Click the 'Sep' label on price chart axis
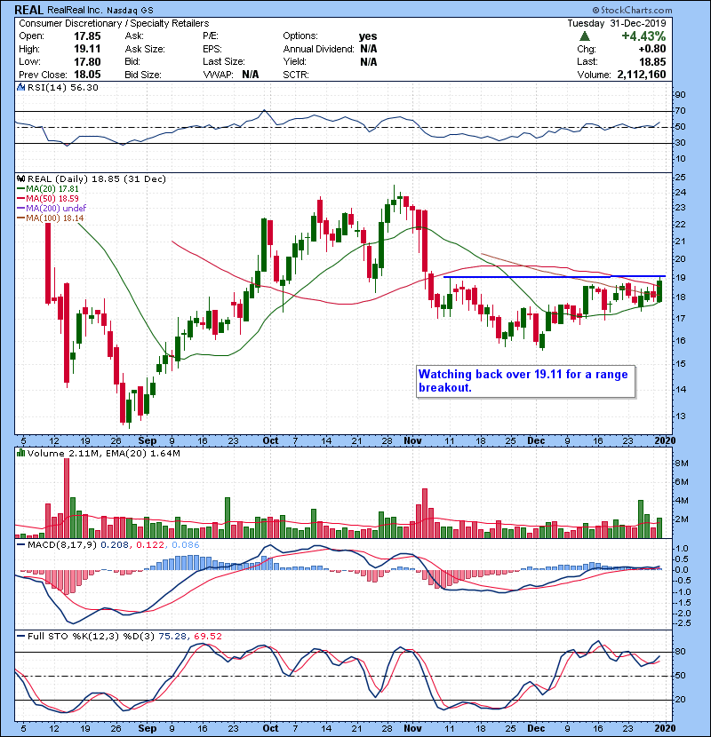Viewport: 711px width, 737px height. [x=148, y=441]
